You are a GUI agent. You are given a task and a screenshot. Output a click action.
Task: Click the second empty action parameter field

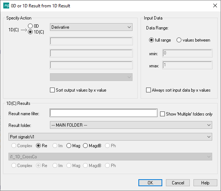(x=91, y=53)
